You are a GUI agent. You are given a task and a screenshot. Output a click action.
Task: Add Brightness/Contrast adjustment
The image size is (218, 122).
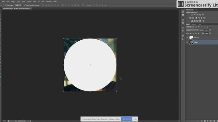(x=192, y=15)
